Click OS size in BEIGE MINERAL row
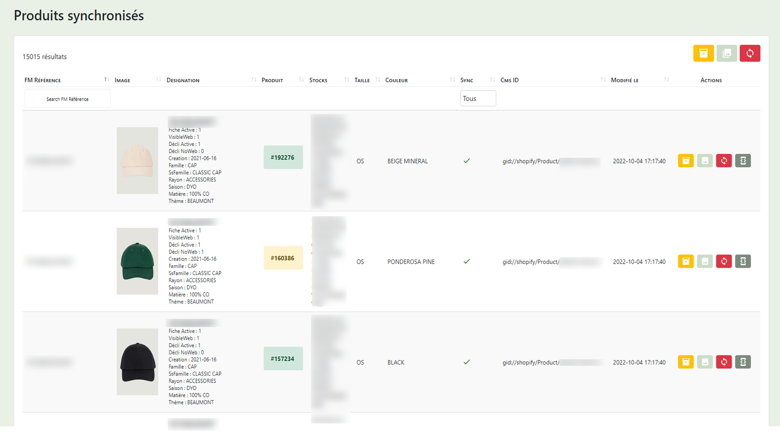Viewport: 780px width, 438px height. tap(360, 161)
